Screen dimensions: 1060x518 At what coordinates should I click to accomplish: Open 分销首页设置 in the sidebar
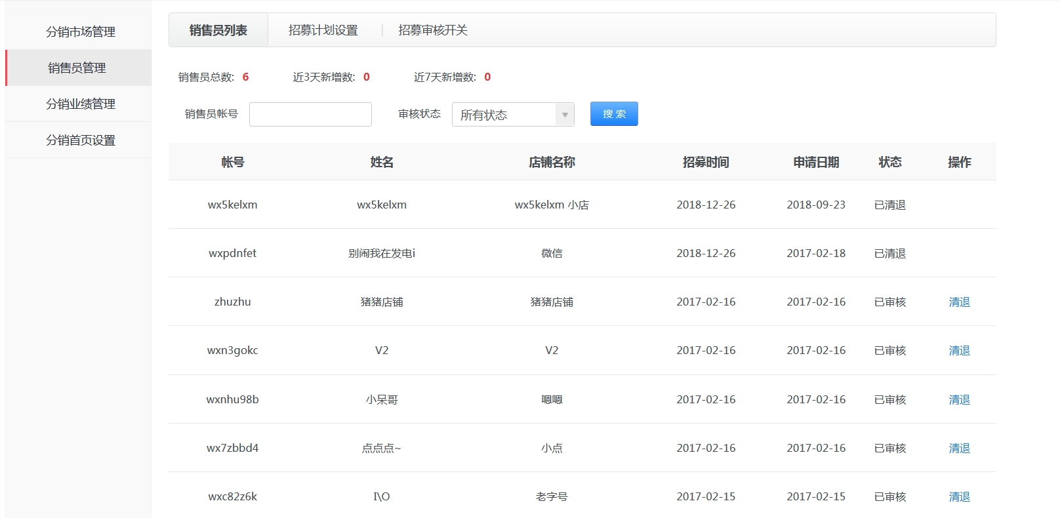[x=80, y=140]
